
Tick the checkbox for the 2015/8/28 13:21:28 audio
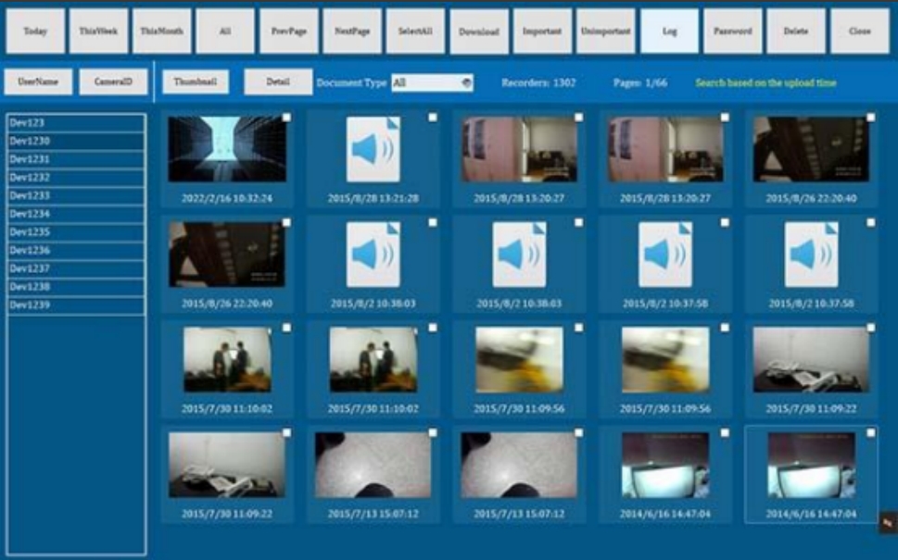coord(433,118)
